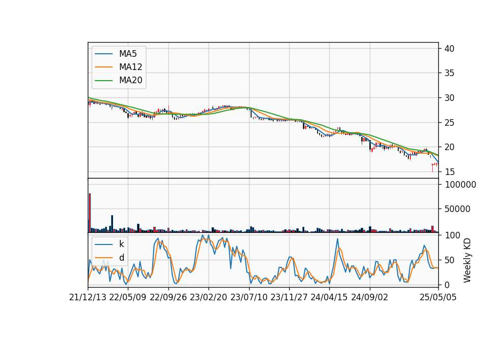Click the MA5 legend label

128,54
